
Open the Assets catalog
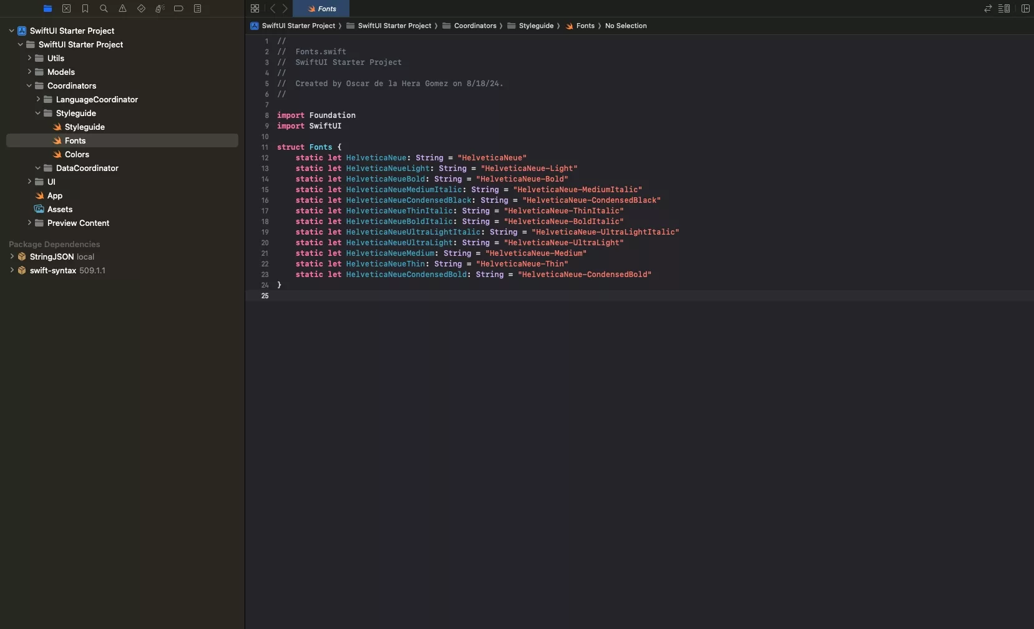click(59, 209)
